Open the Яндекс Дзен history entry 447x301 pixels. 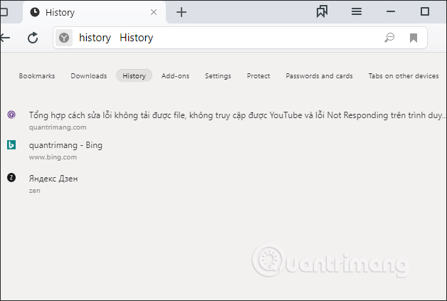[x=53, y=179]
